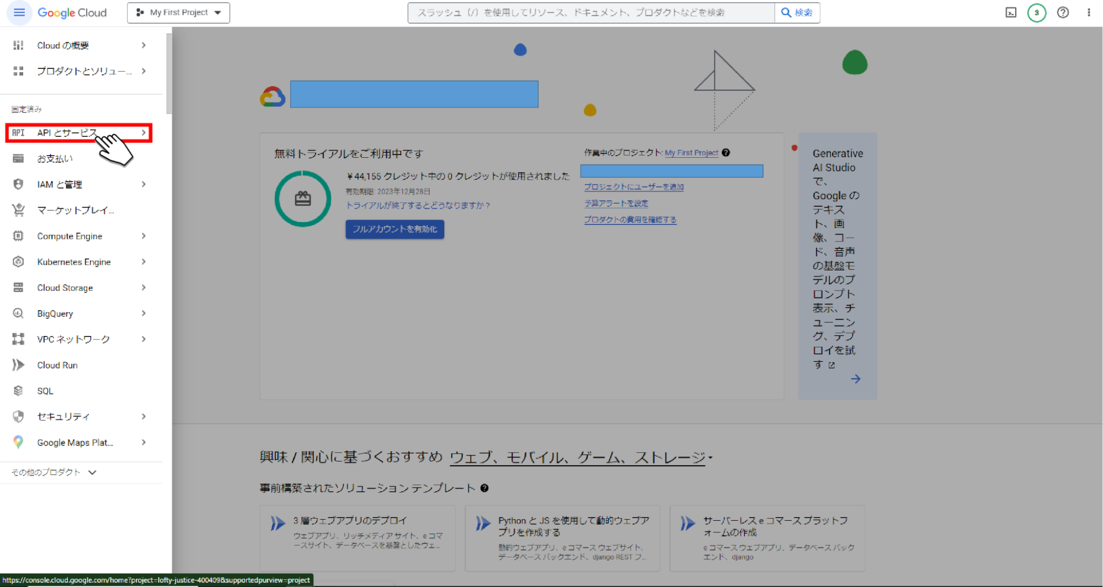Open プロダクトの費用を確認する link
This screenshot has height=587, width=1103.
click(630, 220)
